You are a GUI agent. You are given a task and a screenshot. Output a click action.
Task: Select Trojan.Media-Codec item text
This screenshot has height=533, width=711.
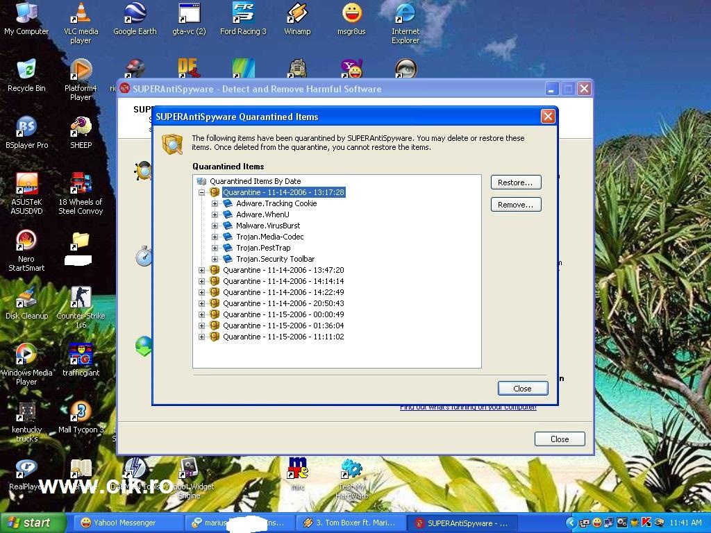pyautogui.click(x=270, y=237)
